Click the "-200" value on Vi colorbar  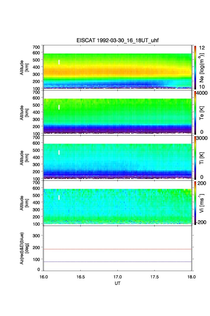(201, 222)
